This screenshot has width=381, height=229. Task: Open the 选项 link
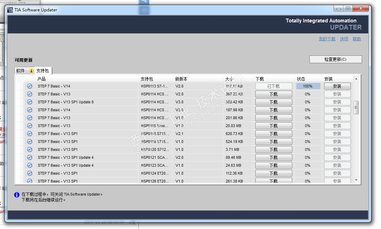click(x=344, y=39)
